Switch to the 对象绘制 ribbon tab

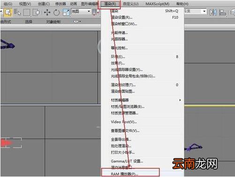pos(53,22)
